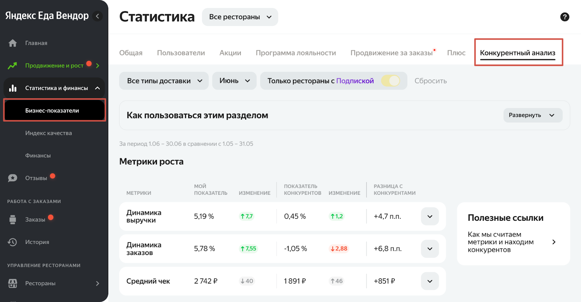The image size is (581, 302).
Task: Click the green growth arrow icon
Action: (13, 66)
